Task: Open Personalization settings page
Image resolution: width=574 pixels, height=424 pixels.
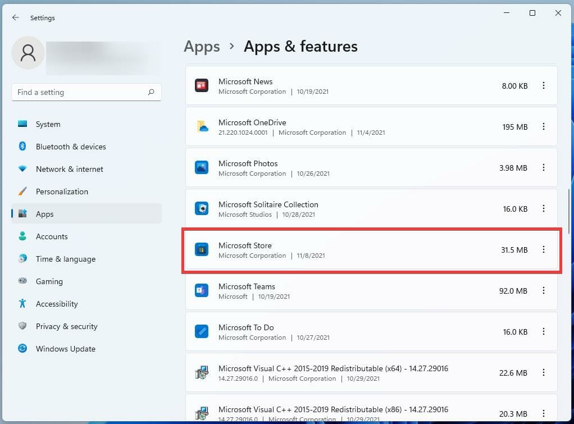Action: tap(62, 192)
